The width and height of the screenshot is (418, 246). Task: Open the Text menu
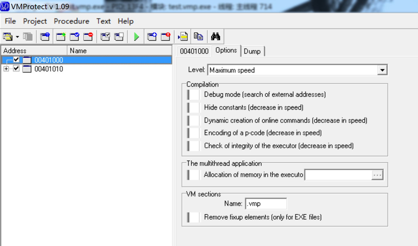click(103, 21)
